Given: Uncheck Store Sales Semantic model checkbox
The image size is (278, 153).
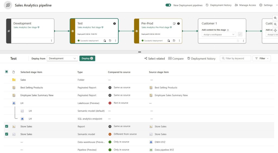Looking at the screenshot, I should click(x=7, y=134).
